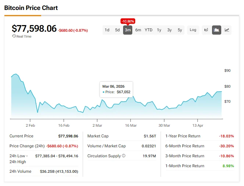Click the $80 y-axis label

tap(227, 87)
